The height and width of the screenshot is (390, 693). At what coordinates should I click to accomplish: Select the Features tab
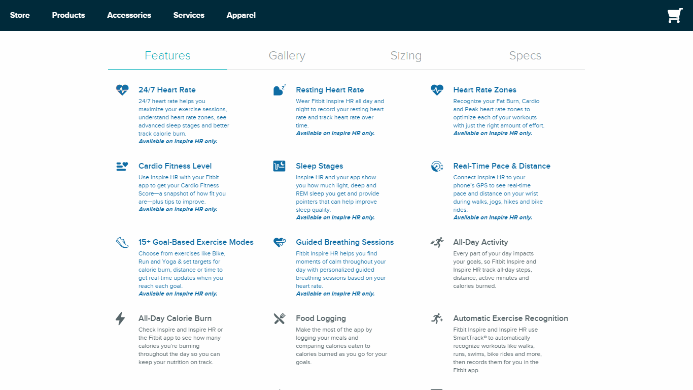[x=167, y=56]
